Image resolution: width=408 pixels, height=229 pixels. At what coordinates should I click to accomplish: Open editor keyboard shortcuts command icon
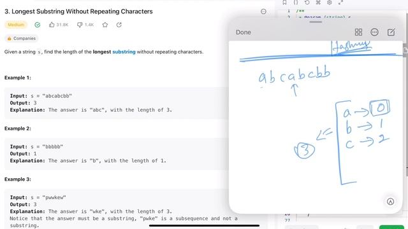click(x=318, y=3)
